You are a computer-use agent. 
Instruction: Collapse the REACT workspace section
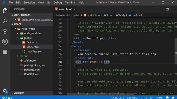[x=12, y=24]
